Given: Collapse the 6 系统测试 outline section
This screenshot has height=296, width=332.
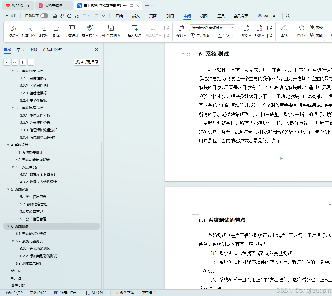Looking at the screenshot, I should [8, 226].
